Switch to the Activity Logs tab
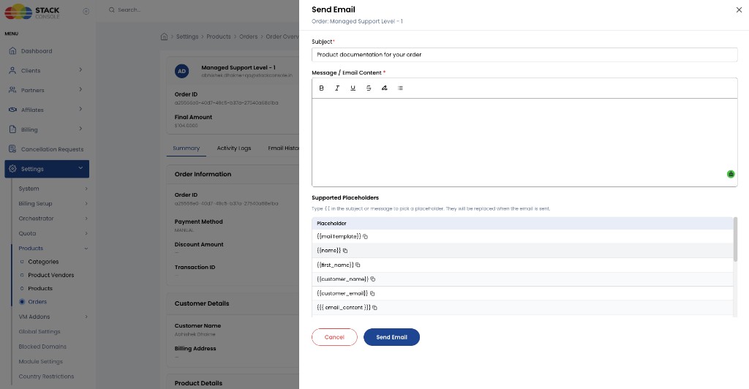Image resolution: width=749 pixels, height=389 pixels. (x=234, y=148)
